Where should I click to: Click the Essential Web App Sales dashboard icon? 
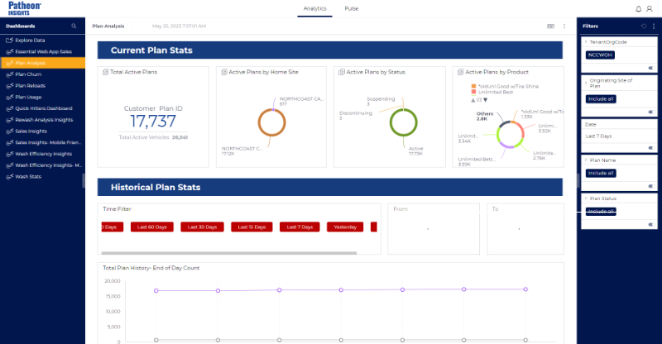coord(9,51)
